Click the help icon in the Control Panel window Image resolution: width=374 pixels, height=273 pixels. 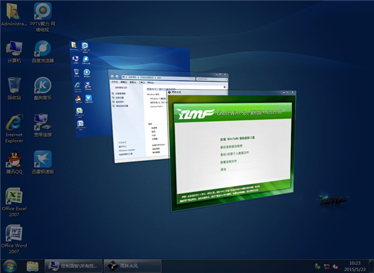[224, 87]
